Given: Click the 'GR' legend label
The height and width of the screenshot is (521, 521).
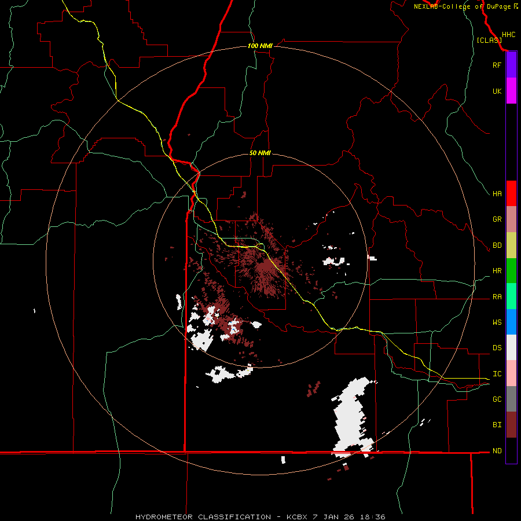Looking at the screenshot, I should [497, 219].
